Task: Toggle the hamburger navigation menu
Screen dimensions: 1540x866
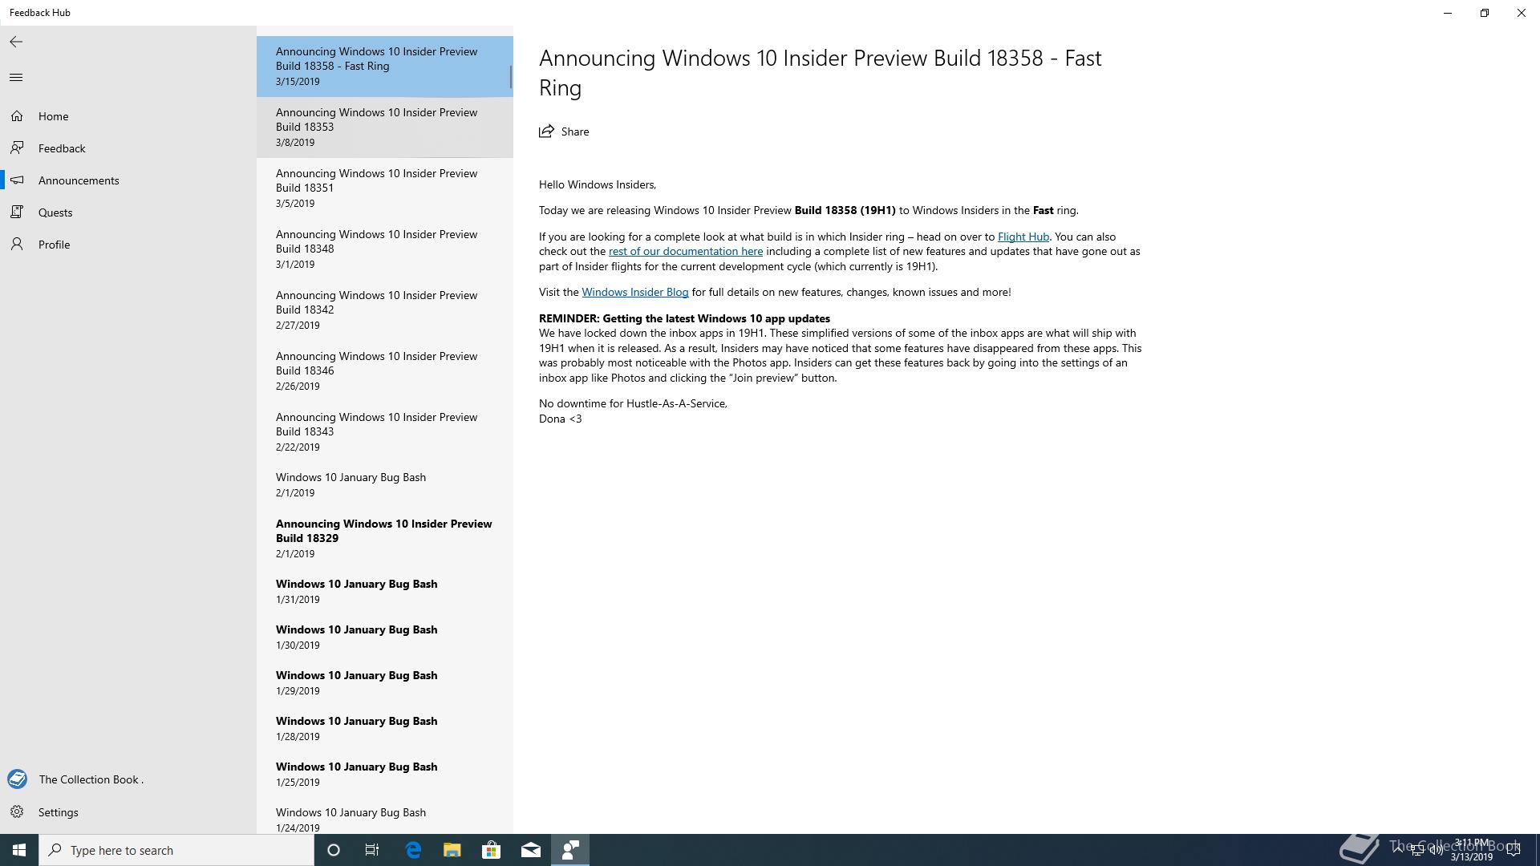Action: tap(16, 78)
